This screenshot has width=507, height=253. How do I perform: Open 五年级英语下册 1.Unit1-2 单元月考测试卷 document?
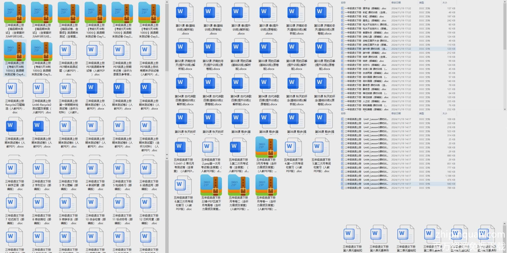point(183,147)
